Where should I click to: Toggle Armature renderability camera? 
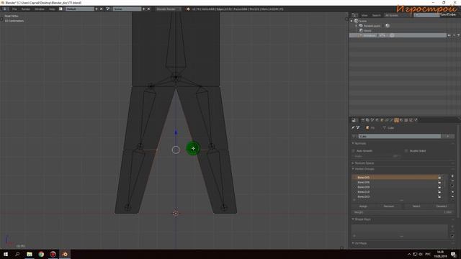(x=458, y=35)
